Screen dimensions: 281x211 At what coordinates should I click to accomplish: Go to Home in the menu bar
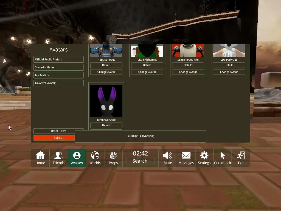40,158
